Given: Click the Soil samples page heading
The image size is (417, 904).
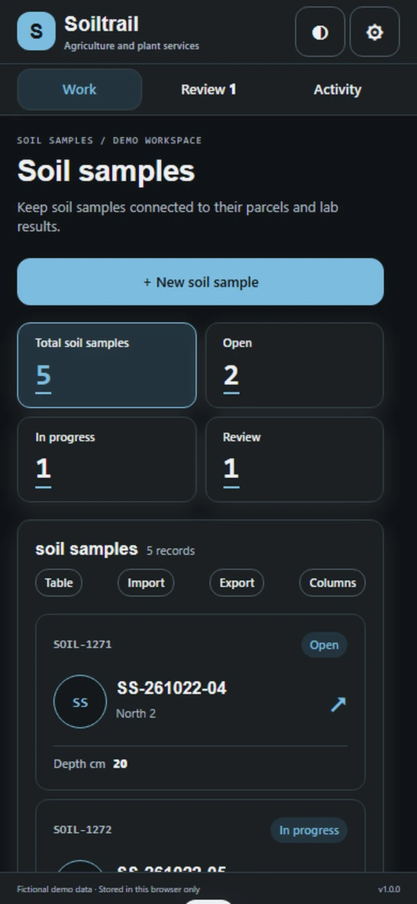Looking at the screenshot, I should (x=106, y=171).
